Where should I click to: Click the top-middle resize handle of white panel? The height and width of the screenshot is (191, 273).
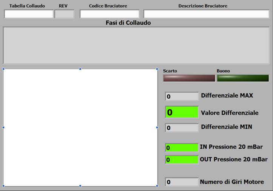pos(80,69)
